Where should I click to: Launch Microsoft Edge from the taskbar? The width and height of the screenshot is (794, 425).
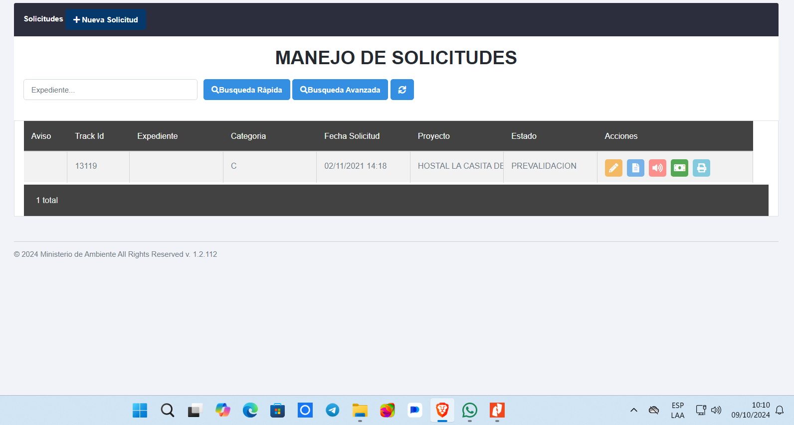[x=250, y=410]
